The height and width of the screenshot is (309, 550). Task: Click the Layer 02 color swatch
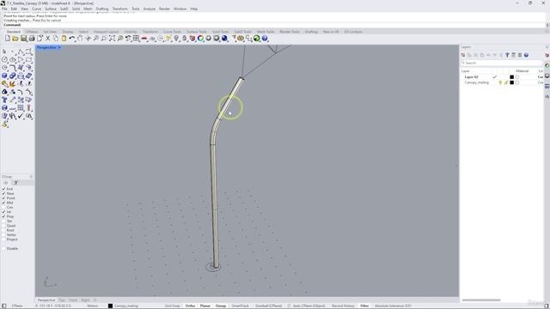512,77
